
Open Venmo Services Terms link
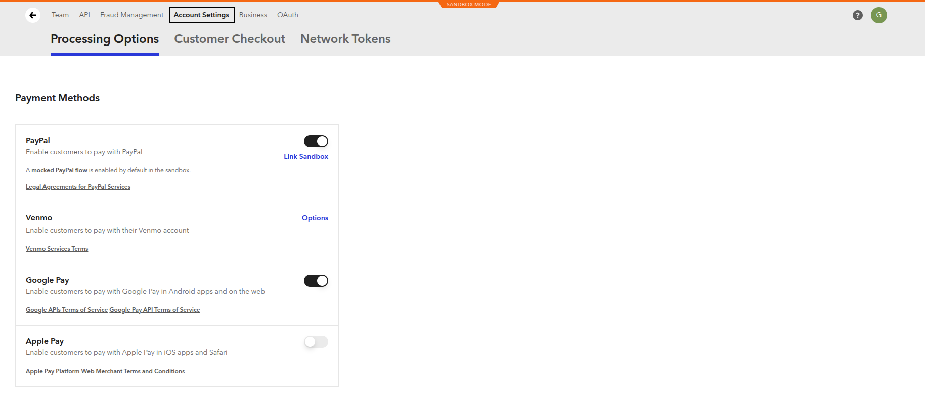click(x=57, y=249)
